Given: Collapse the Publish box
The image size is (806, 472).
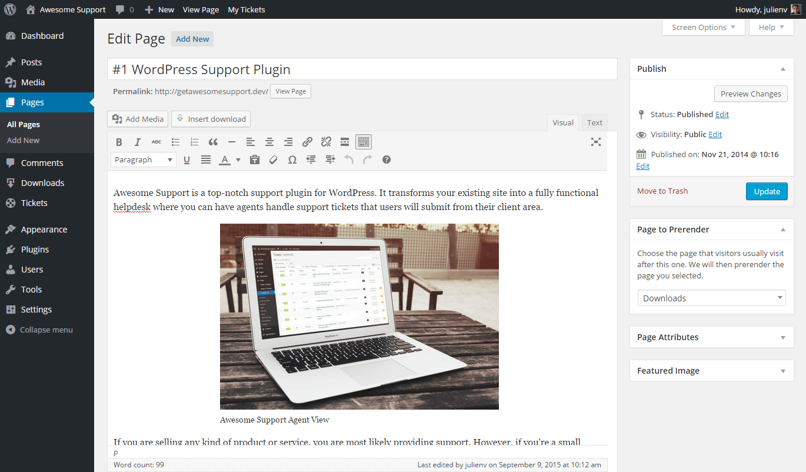Looking at the screenshot, I should [x=782, y=69].
